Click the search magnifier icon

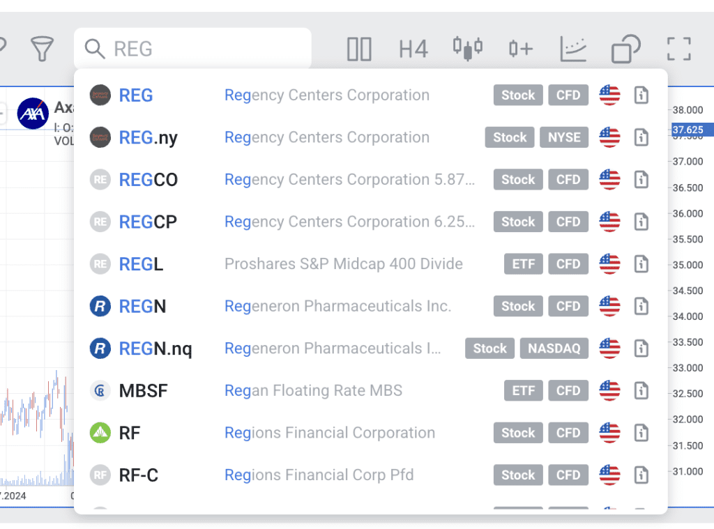[x=95, y=49]
